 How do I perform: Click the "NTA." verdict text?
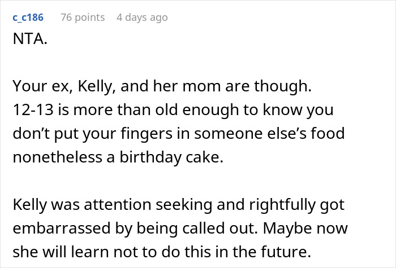[28, 42]
